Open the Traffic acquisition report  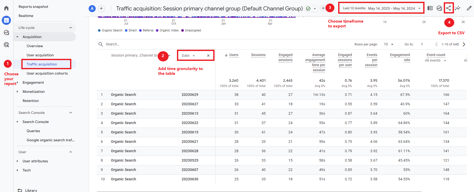coord(42,64)
